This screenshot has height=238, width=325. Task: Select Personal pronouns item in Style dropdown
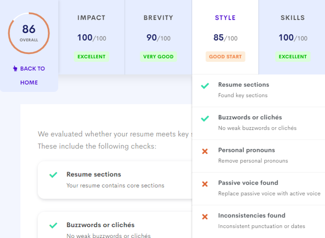(258, 156)
